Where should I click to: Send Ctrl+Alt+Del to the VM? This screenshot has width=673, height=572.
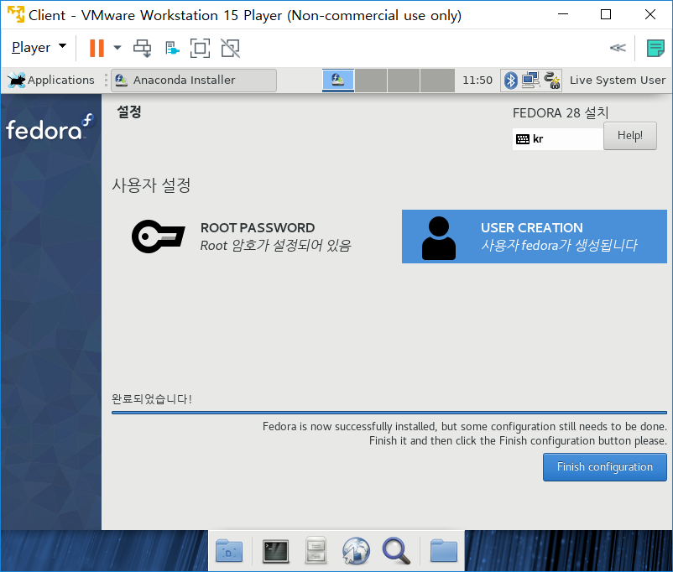point(142,48)
